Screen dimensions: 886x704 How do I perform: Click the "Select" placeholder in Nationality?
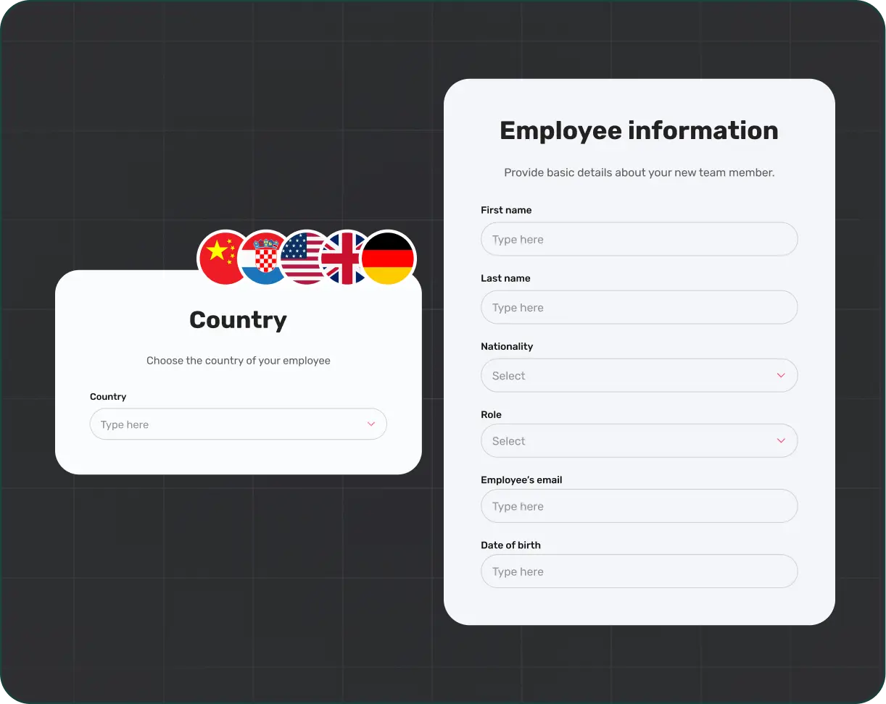click(508, 376)
